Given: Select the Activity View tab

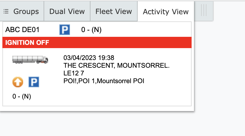Looking at the screenshot, I should (166, 12).
